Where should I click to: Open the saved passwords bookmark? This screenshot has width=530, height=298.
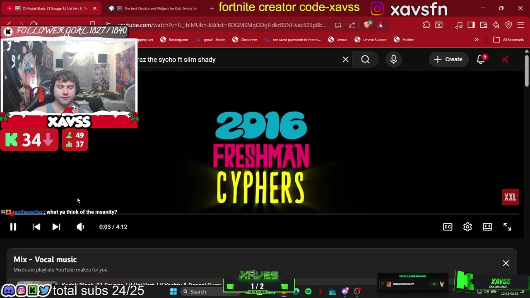[293, 40]
